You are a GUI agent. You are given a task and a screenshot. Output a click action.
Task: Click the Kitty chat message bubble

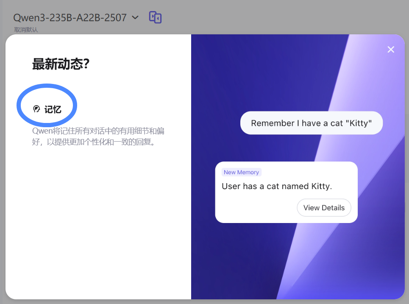312,123
